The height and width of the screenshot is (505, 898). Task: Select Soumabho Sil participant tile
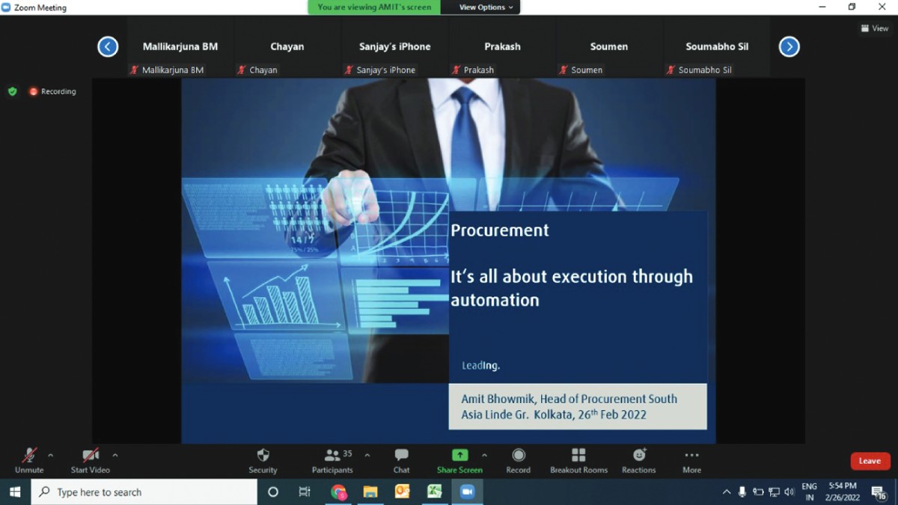click(717, 47)
